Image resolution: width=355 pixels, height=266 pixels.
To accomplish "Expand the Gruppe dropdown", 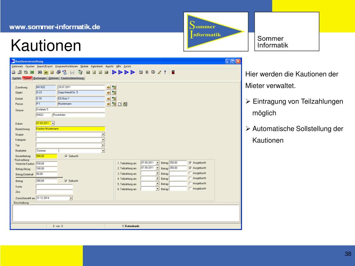I will (103, 134).
